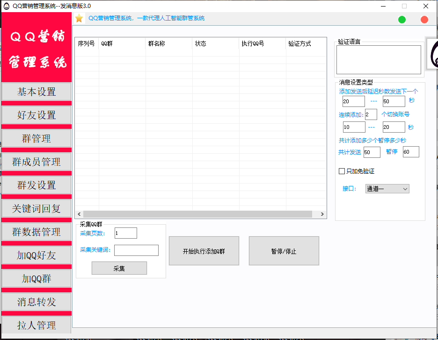The width and height of the screenshot is (438, 340).
Task: Edit minimum delay field showing 20
Action: coord(354,101)
